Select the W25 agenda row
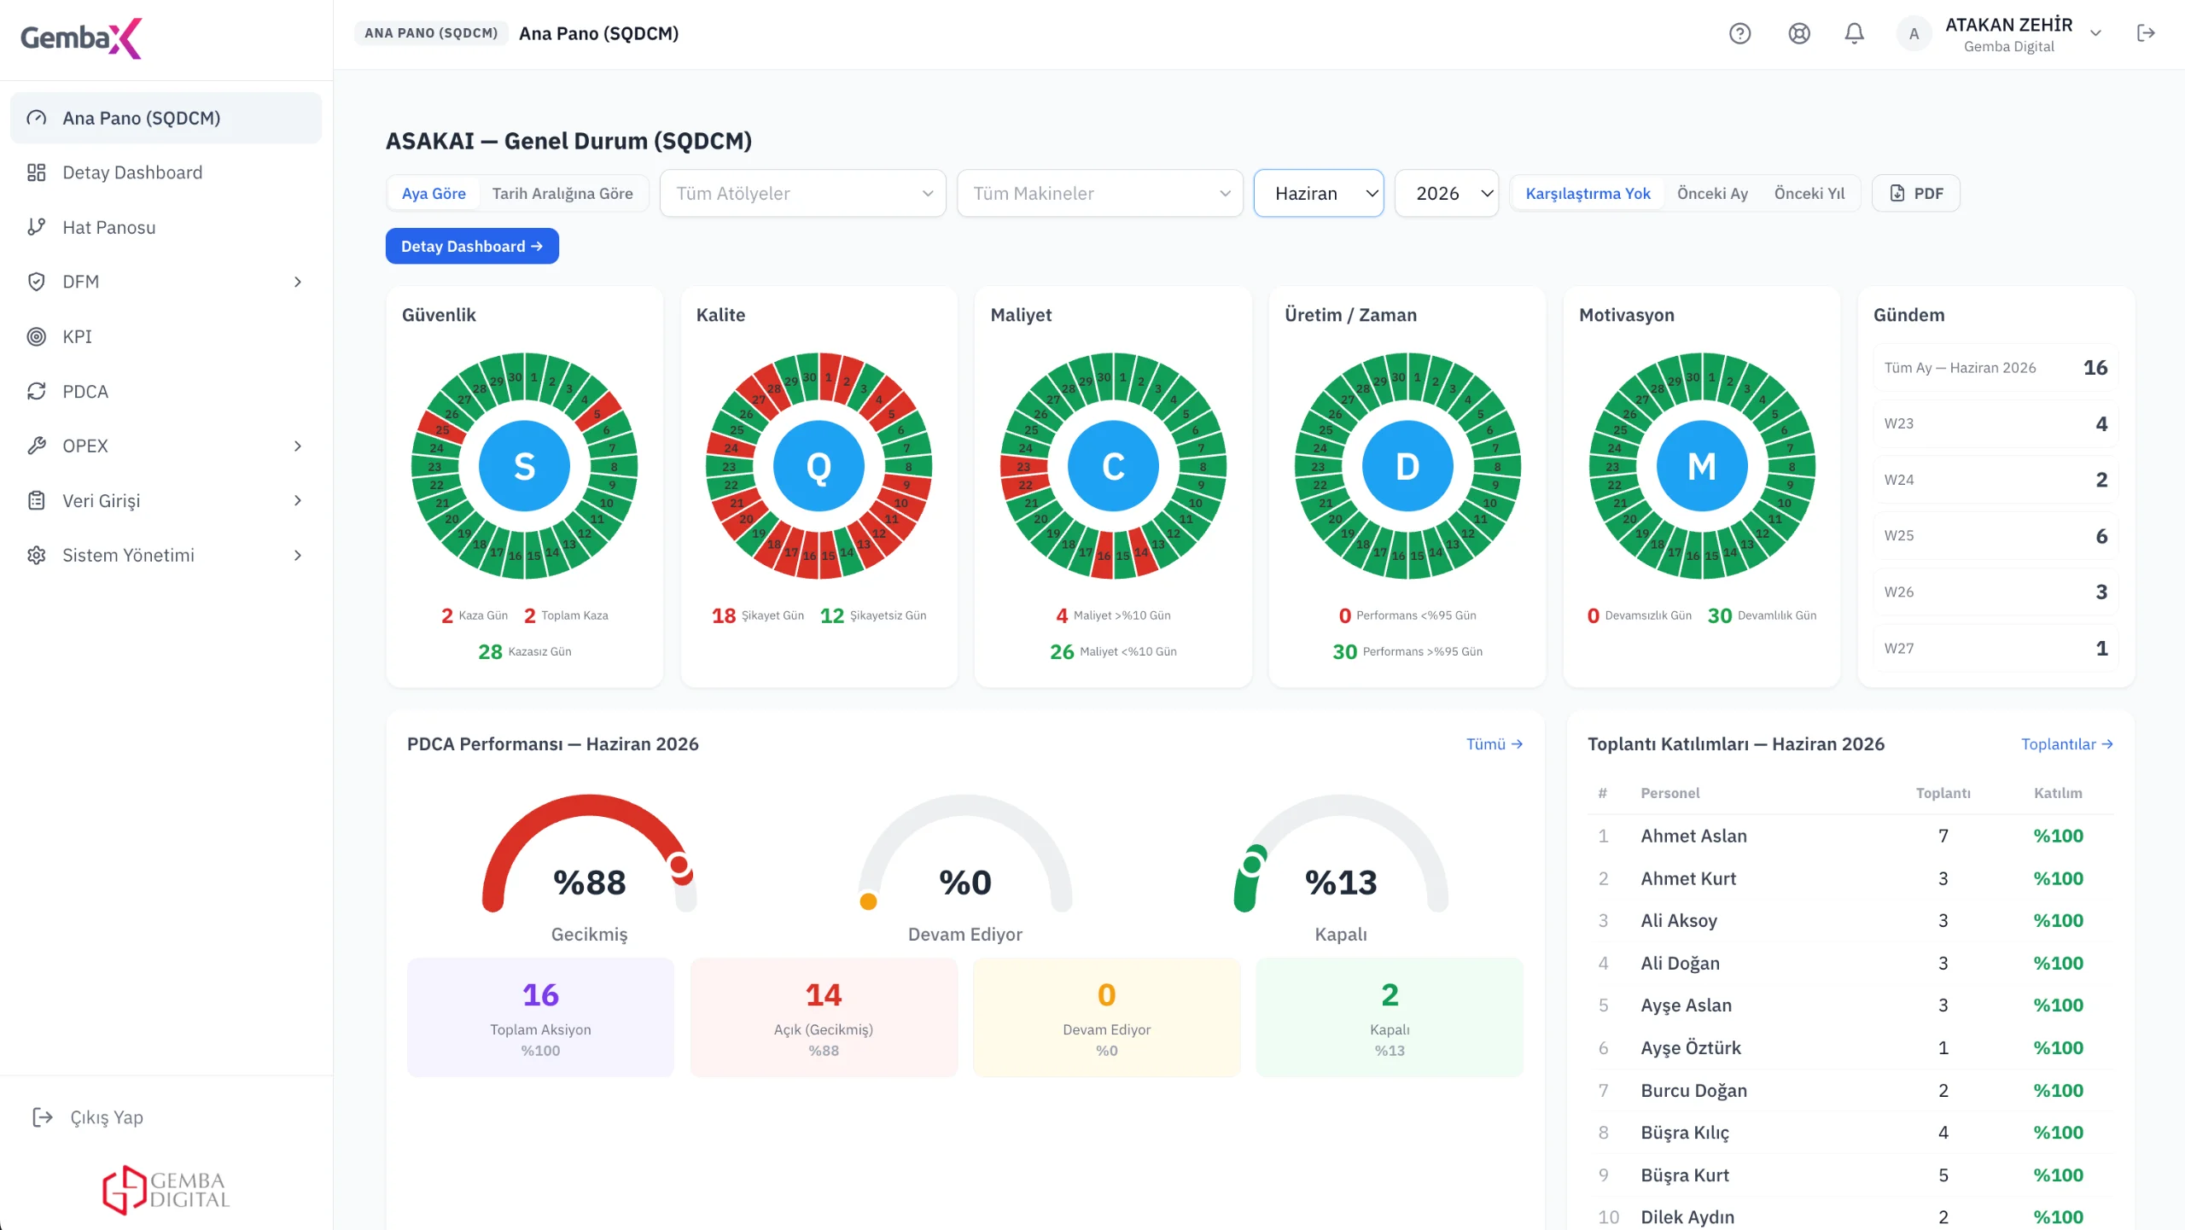The image size is (2185, 1230). pos(1996,535)
